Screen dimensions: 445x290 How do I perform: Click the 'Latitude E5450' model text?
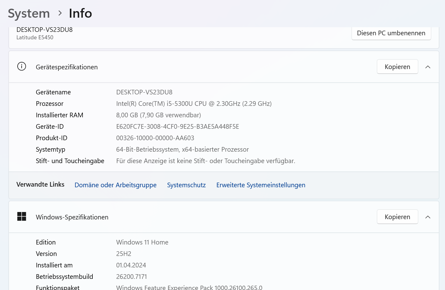pyautogui.click(x=35, y=37)
